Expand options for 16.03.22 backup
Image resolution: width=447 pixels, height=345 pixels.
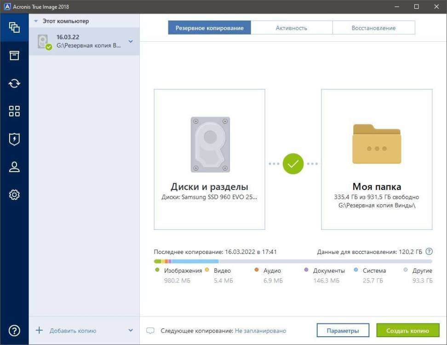coord(131,42)
